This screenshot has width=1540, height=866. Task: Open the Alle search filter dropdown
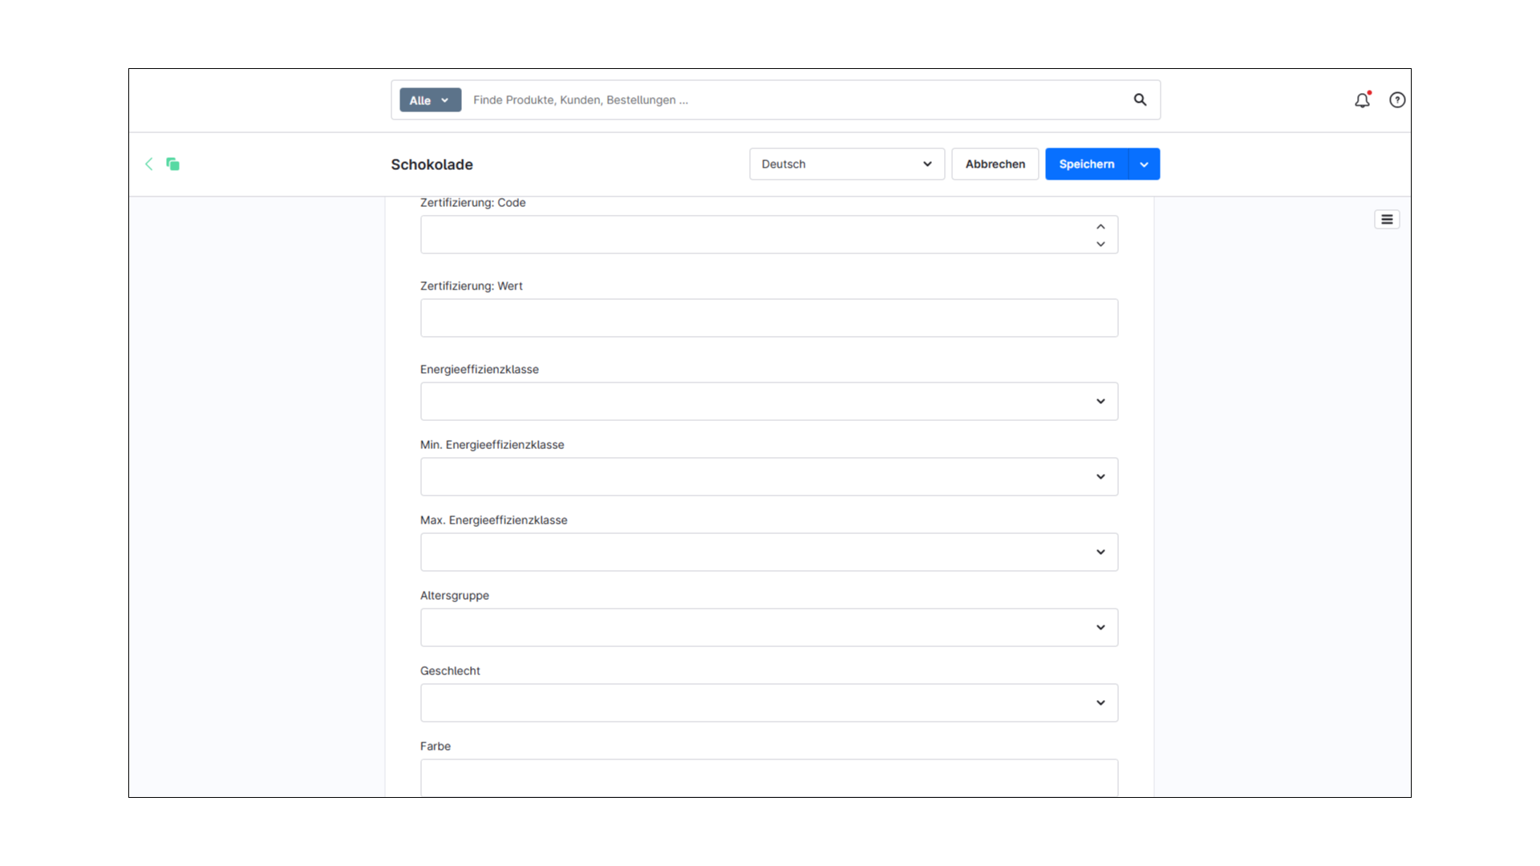(x=429, y=99)
